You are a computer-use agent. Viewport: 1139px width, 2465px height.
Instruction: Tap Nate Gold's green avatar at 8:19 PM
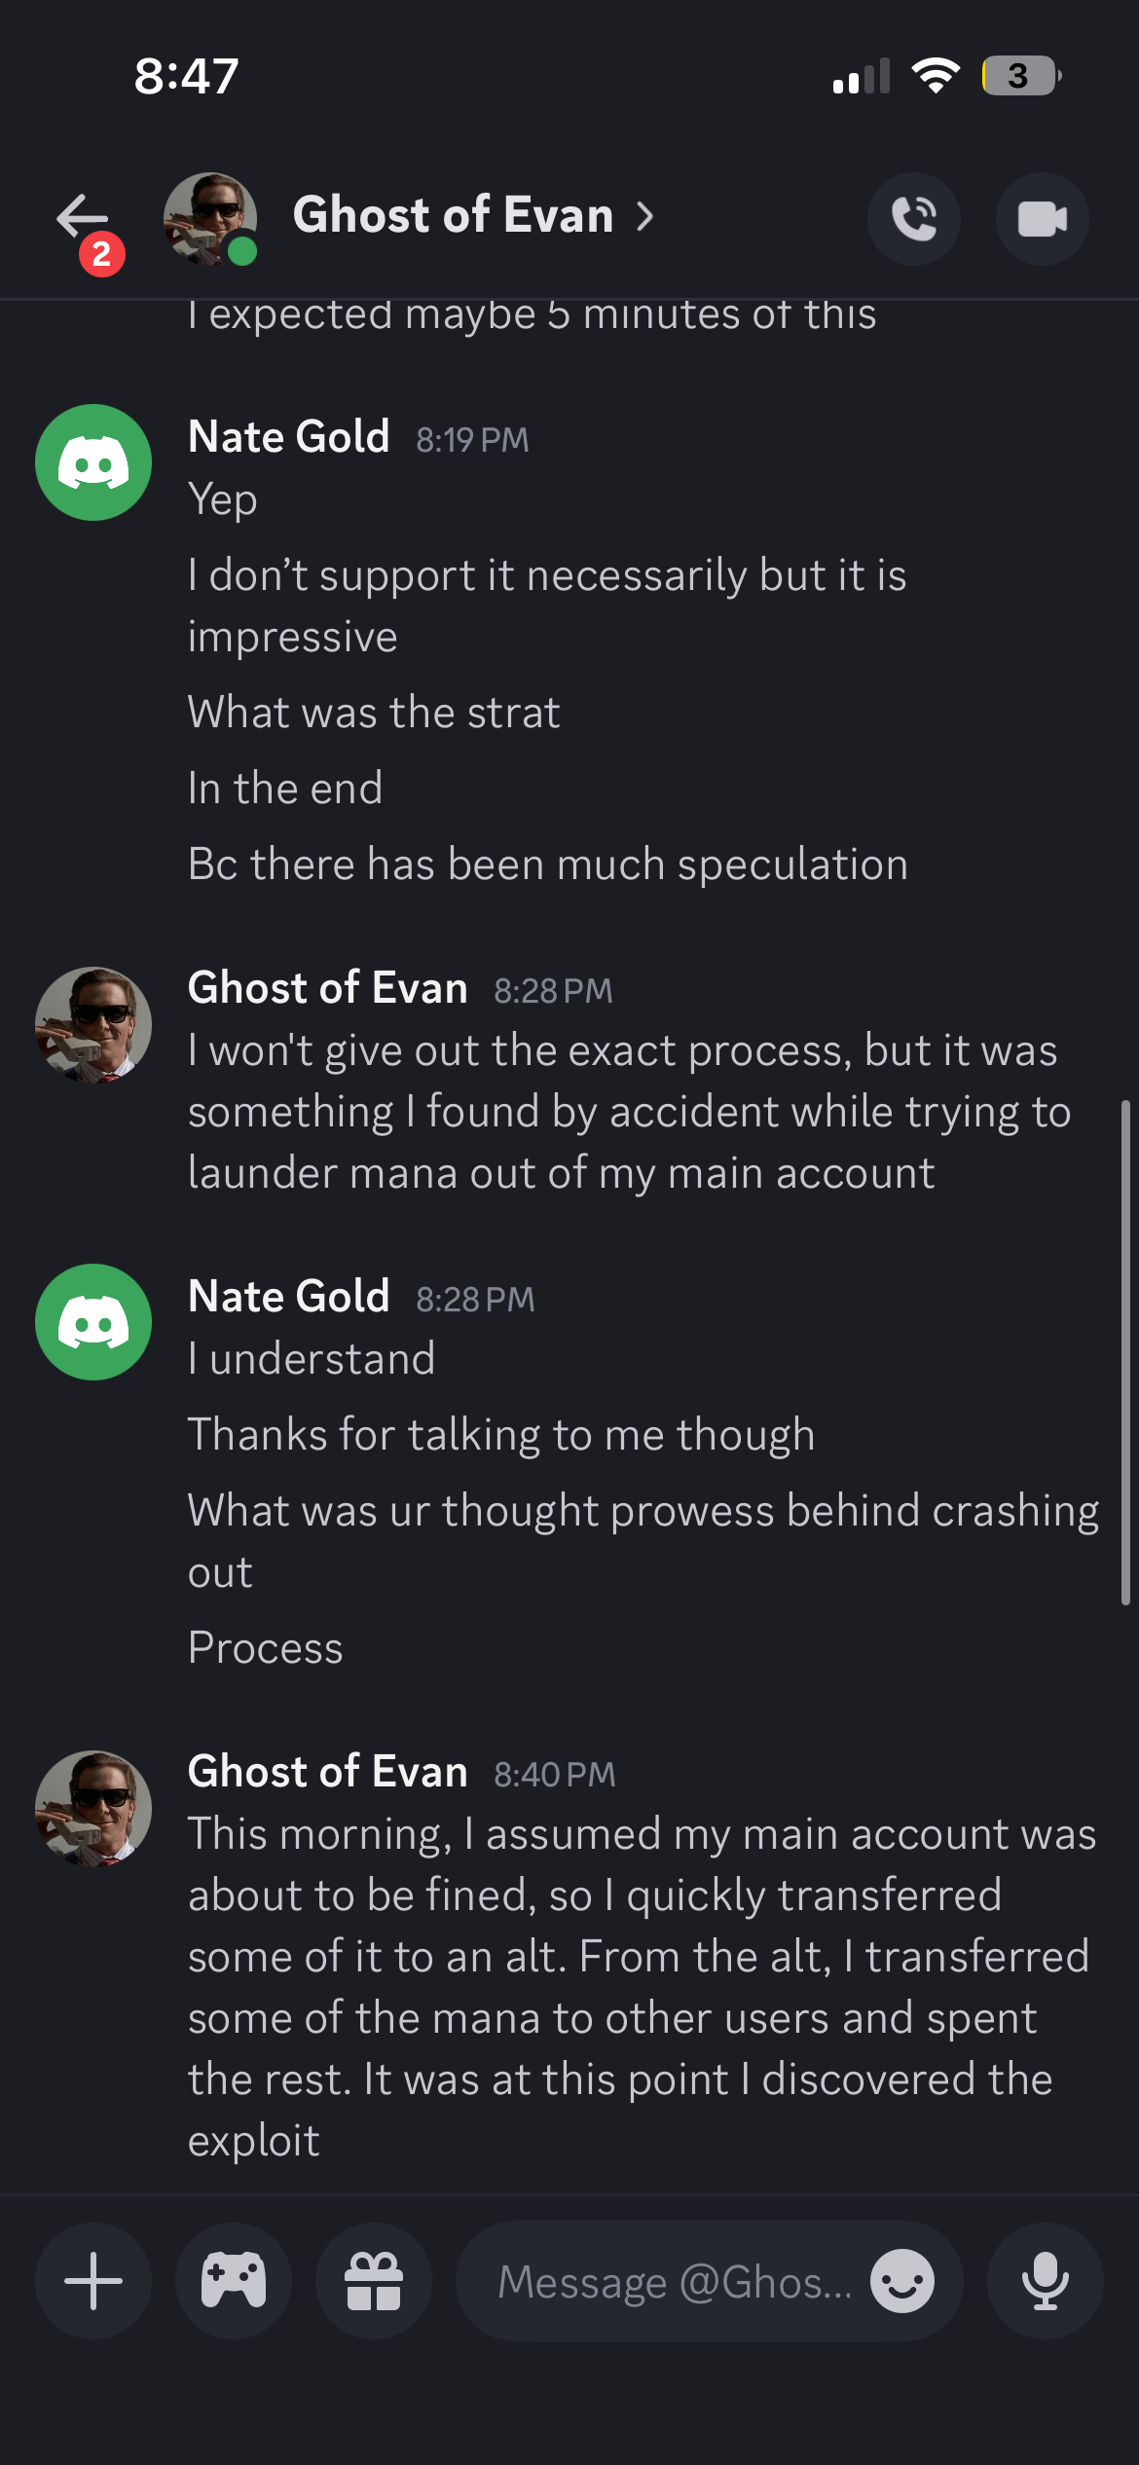(x=93, y=462)
